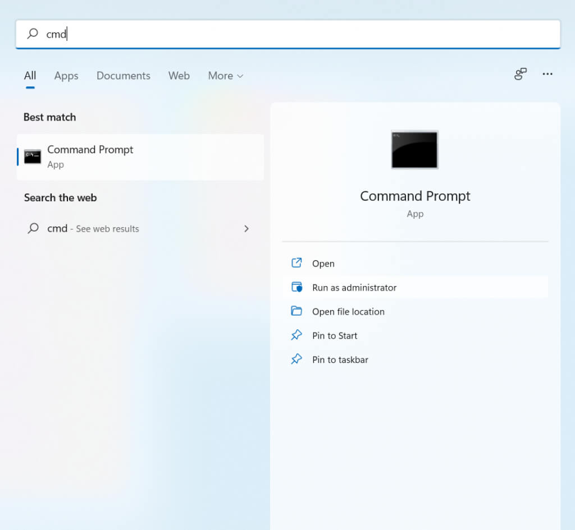
Task: Switch to the Web tab
Action: point(179,76)
